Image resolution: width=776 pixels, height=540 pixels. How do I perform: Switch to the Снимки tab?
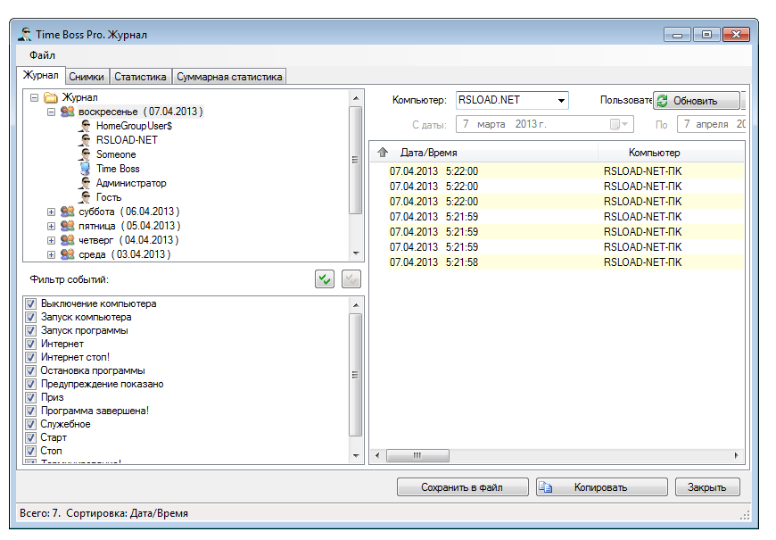86,76
